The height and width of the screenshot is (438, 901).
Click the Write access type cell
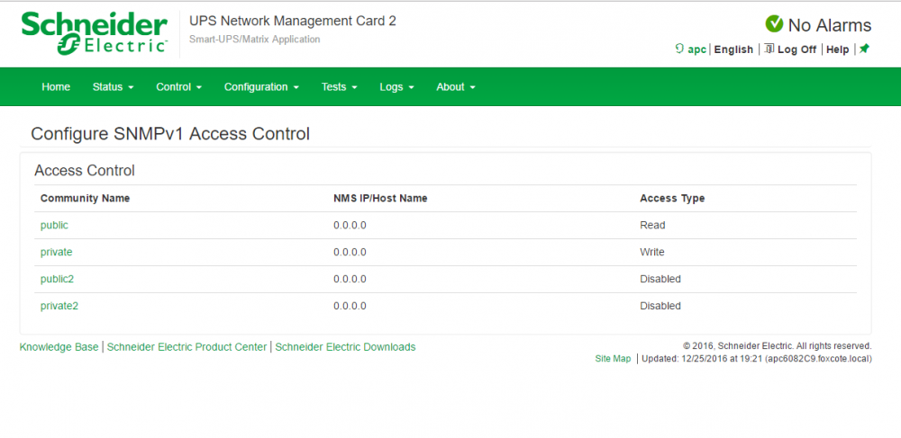coord(652,252)
